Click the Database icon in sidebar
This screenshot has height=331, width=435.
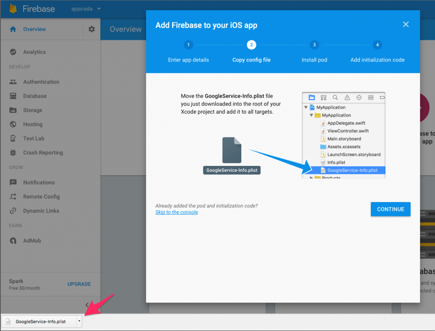(x=13, y=96)
